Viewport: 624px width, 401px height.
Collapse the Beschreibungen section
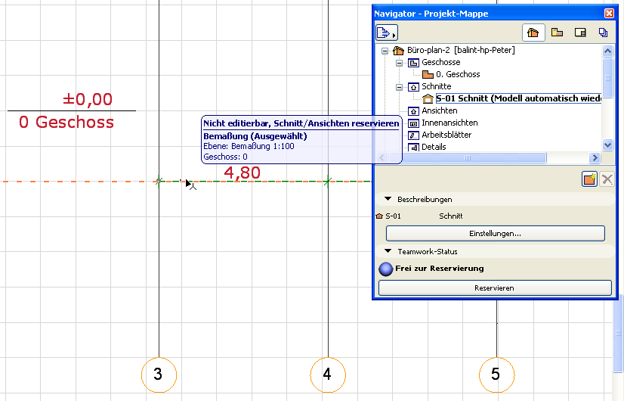pyautogui.click(x=388, y=199)
